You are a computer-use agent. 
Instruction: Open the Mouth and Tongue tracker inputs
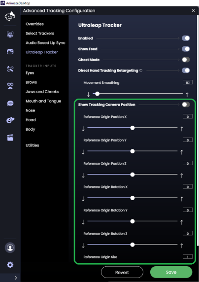[43, 101]
